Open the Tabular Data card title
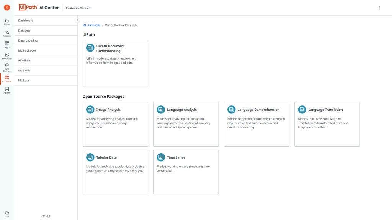 [x=106, y=157]
